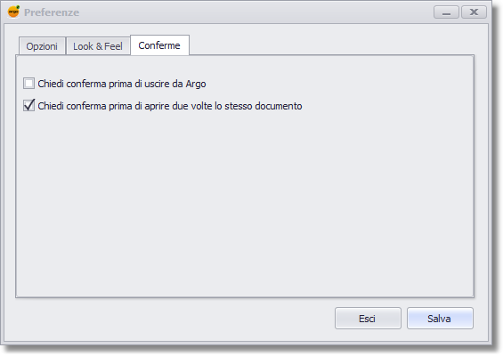Open the Look & Feel tab
The image size is (503, 356).
[98, 46]
